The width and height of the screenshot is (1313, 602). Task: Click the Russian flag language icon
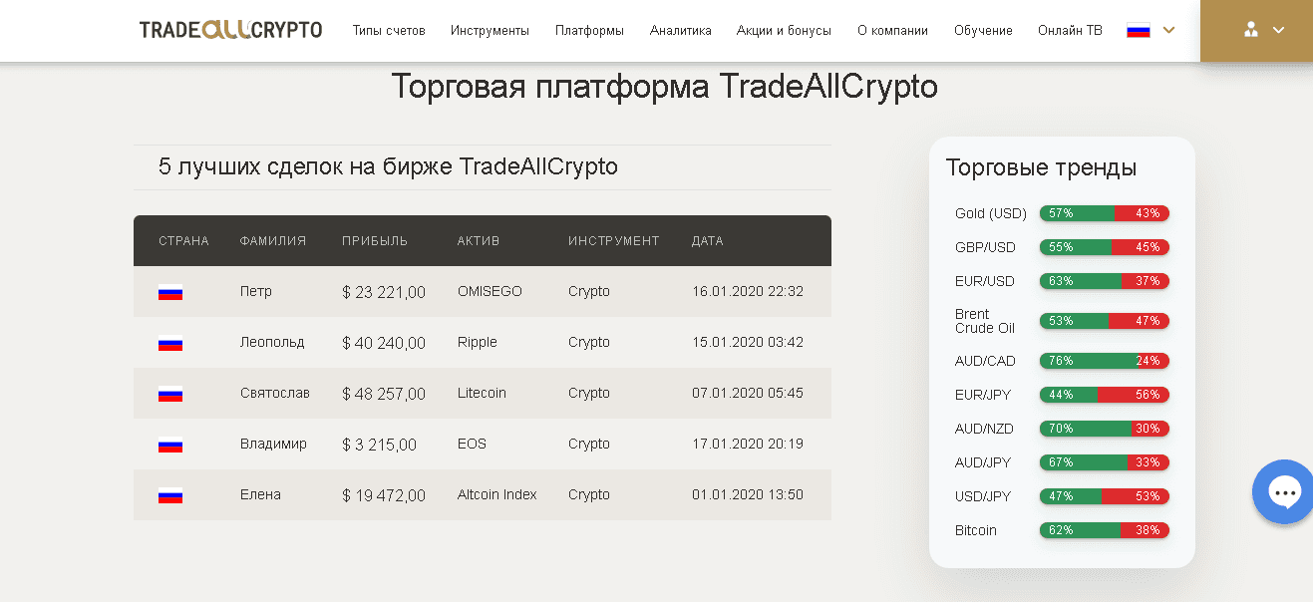1138,31
